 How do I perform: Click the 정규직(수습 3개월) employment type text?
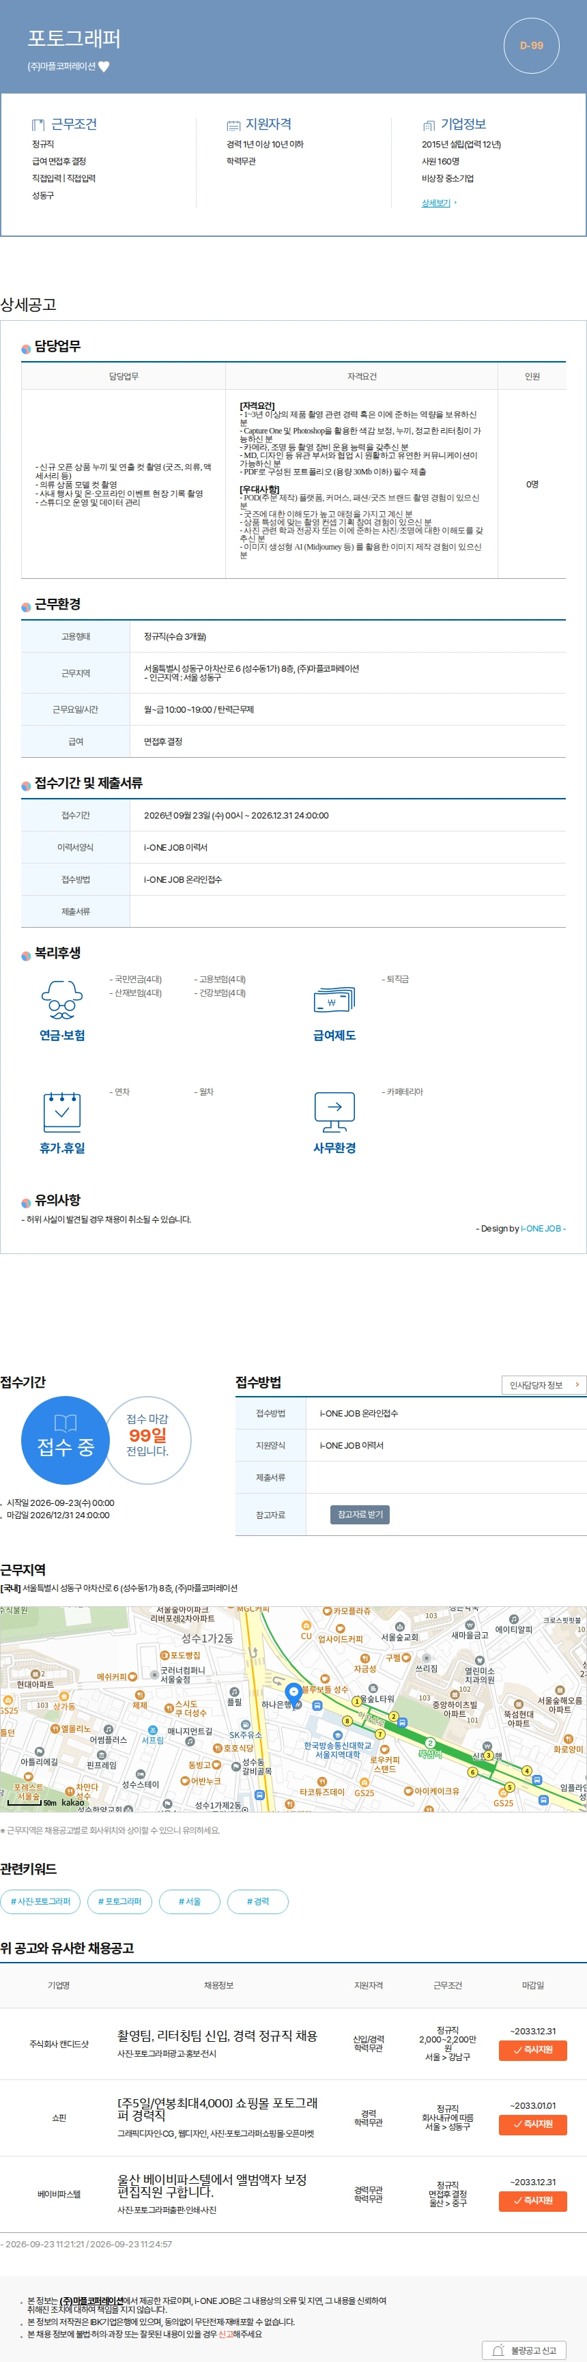pyautogui.click(x=174, y=636)
